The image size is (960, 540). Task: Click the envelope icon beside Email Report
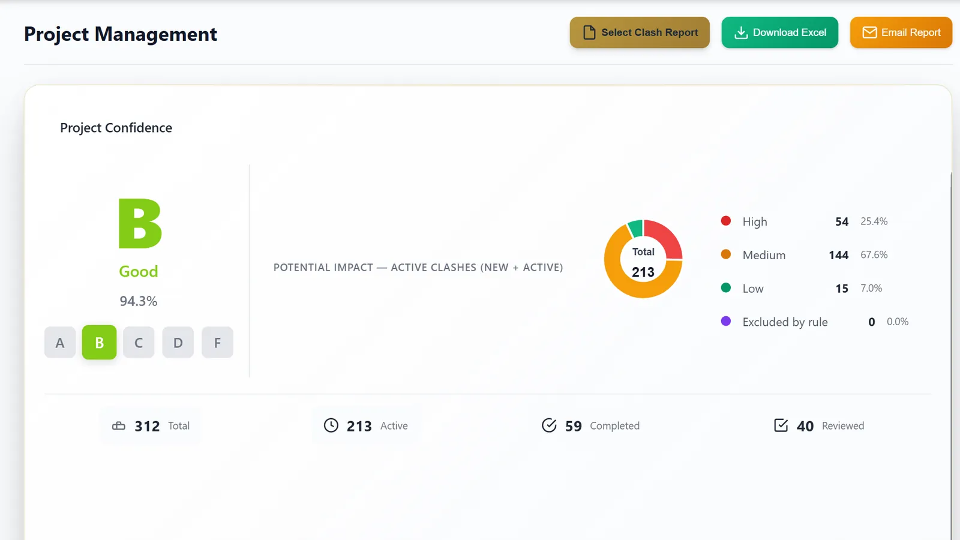[x=869, y=32]
